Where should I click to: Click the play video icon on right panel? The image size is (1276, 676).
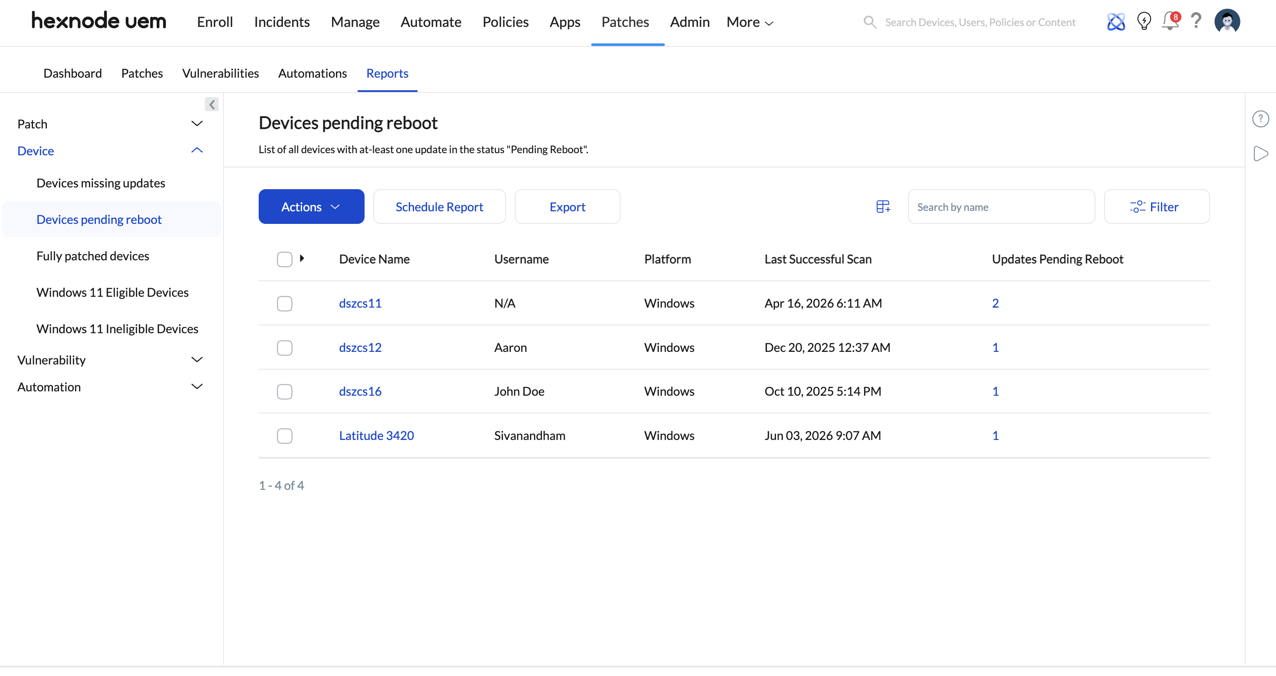(1261, 154)
